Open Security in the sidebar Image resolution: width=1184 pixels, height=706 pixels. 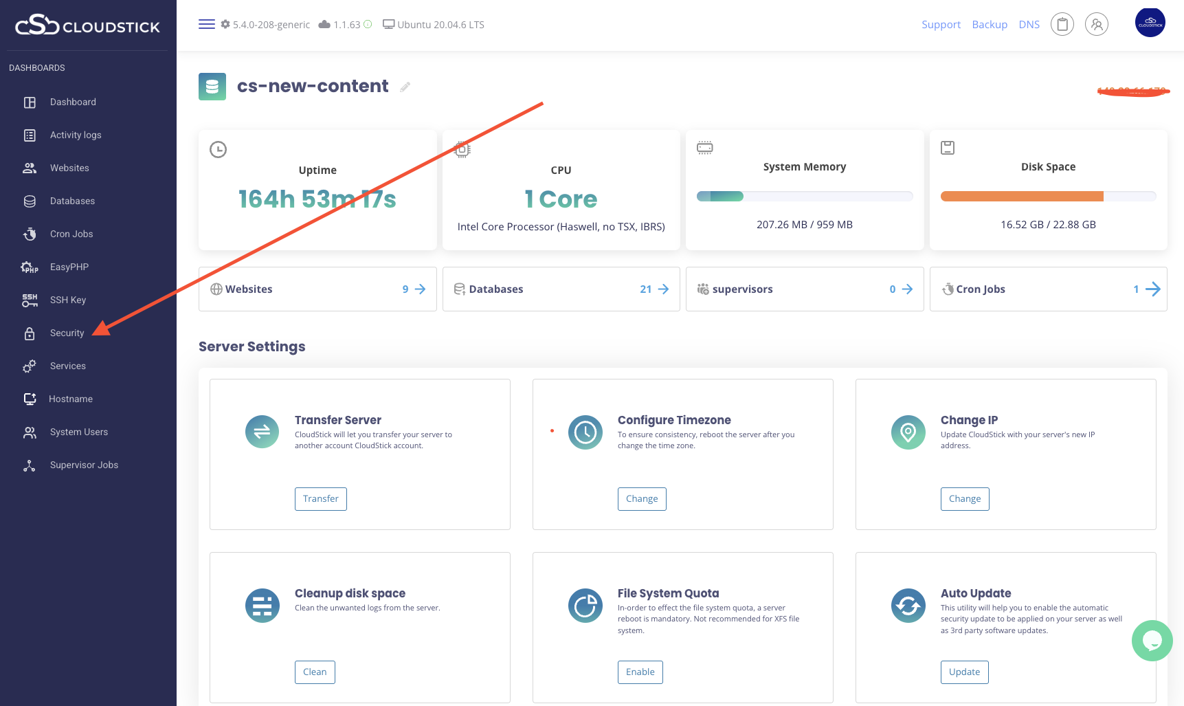coord(67,333)
